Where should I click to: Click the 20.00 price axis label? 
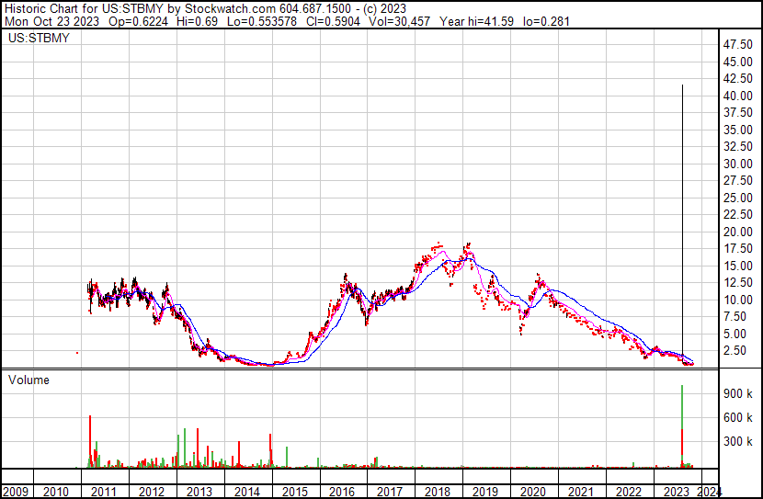point(737,232)
